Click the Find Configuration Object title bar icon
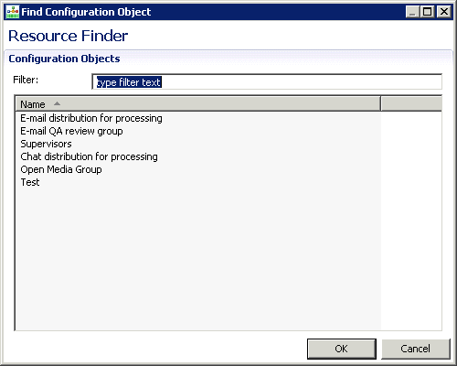This screenshot has width=457, height=366. coord(13,12)
